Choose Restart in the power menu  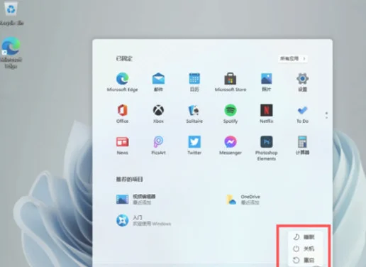point(304,260)
